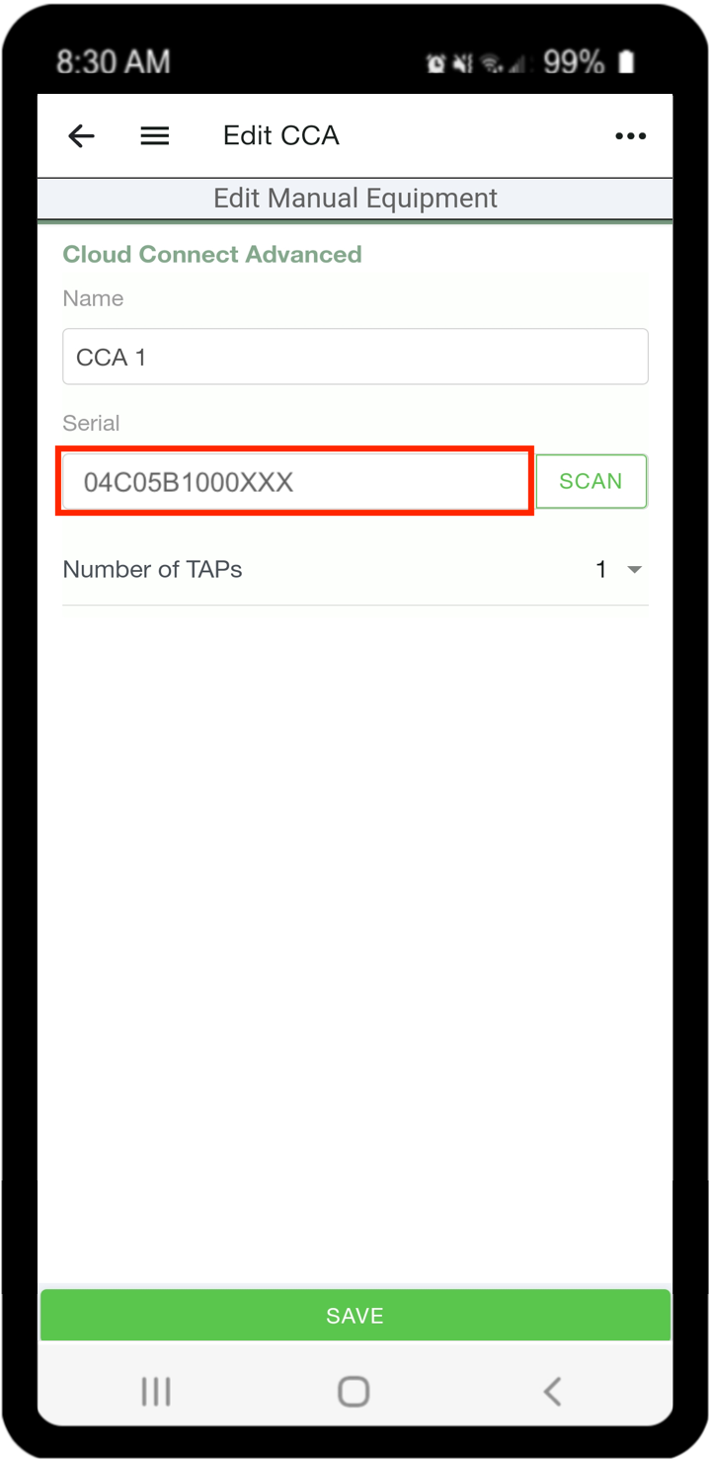Click the SCAN button
This screenshot has height=1461, width=711.
592,481
